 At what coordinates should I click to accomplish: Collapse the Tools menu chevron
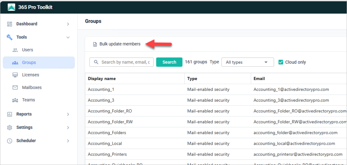click(68, 37)
